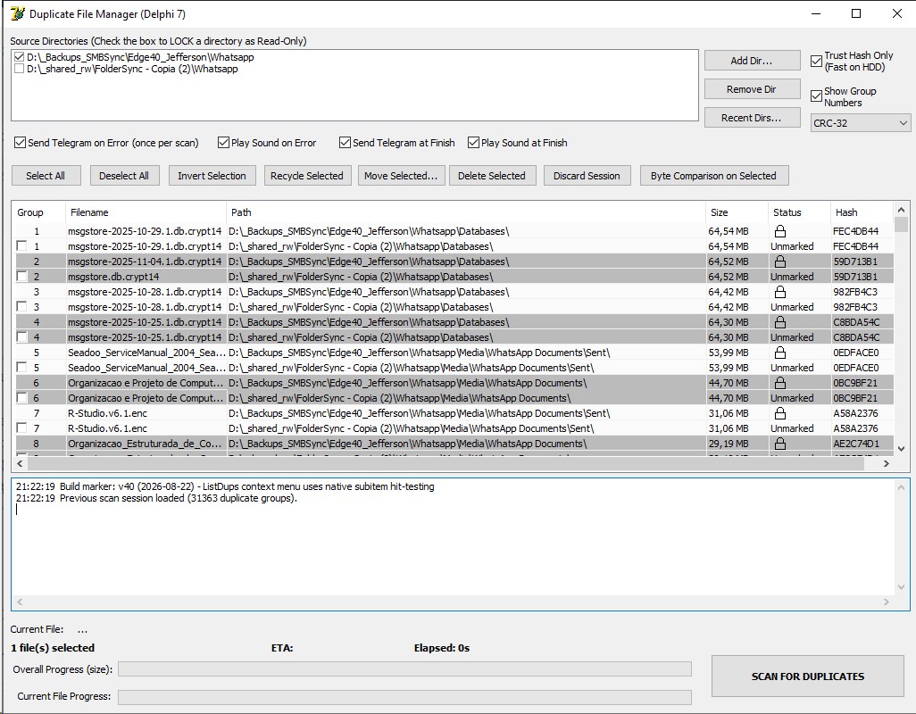
Task: Click Invert Selection button
Action: tap(212, 176)
